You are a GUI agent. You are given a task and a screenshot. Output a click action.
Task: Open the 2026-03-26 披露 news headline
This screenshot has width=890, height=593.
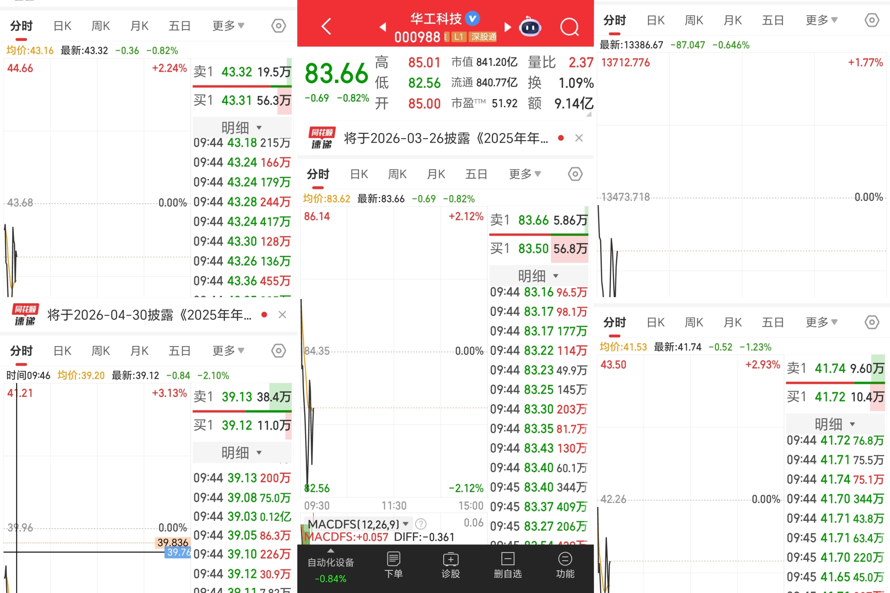click(x=445, y=138)
